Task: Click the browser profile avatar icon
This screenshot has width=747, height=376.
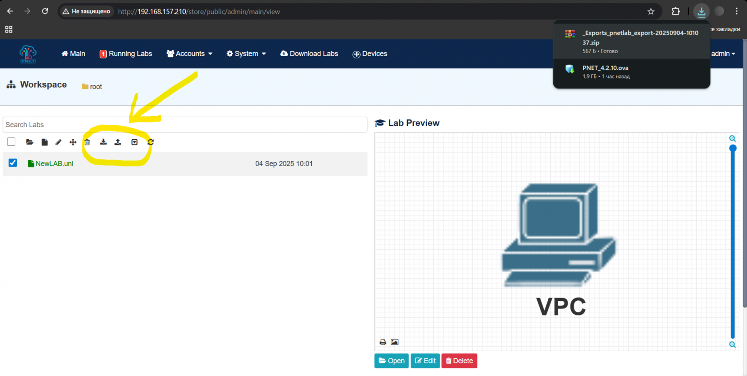Action: click(x=719, y=11)
